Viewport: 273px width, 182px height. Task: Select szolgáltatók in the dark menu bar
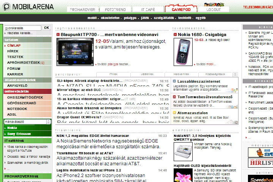tap(164, 18)
